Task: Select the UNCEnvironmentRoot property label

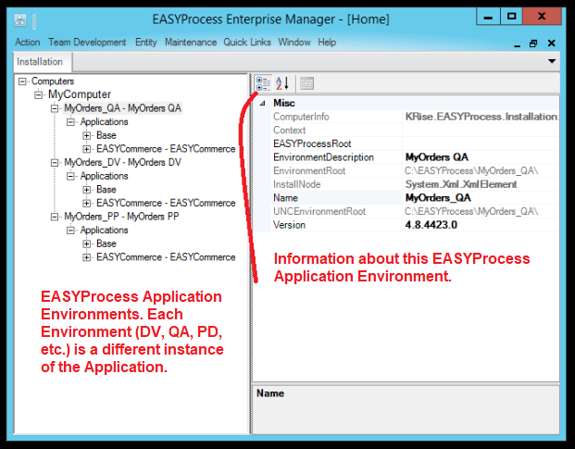Action: (x=319, y=211)
